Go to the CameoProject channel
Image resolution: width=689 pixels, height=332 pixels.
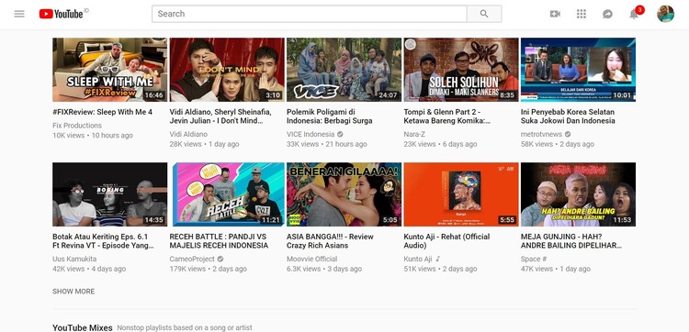[192, 259]
